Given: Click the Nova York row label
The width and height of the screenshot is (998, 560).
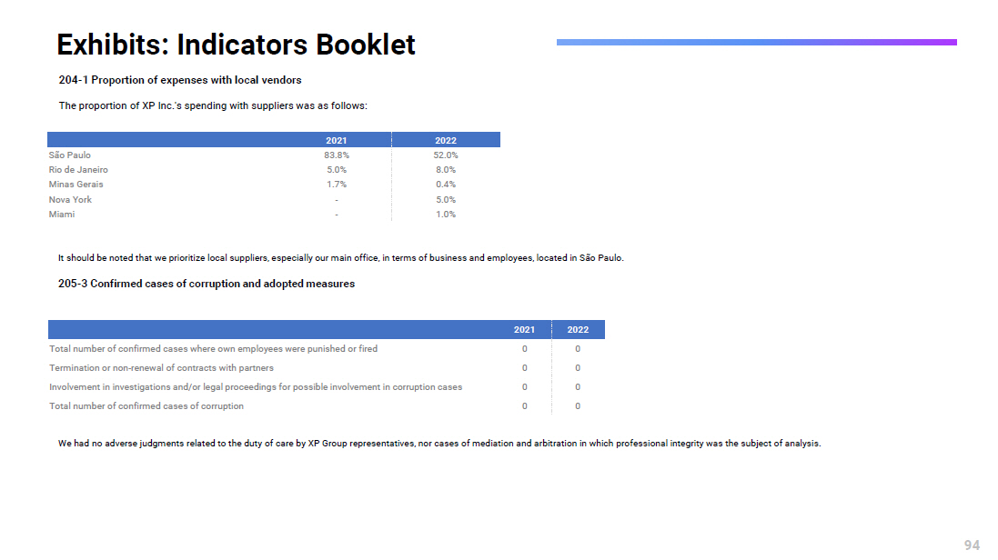Looking at the screenshot, I should pos(71,200).
